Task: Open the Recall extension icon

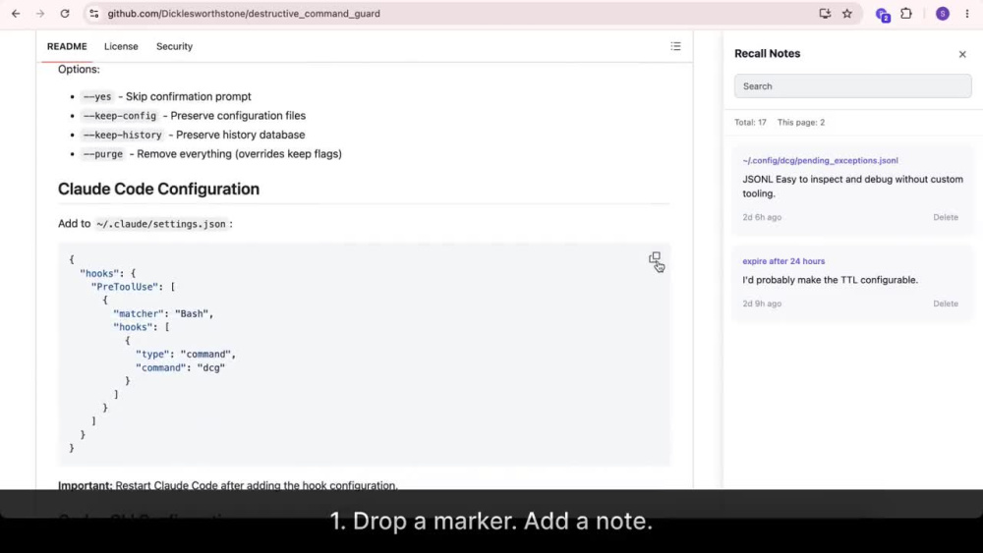Action: pyautogui.click(x=883, y=15)
